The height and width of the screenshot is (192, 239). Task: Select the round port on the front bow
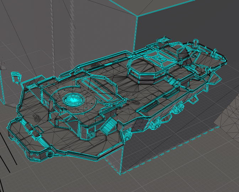tap(51, 154)
